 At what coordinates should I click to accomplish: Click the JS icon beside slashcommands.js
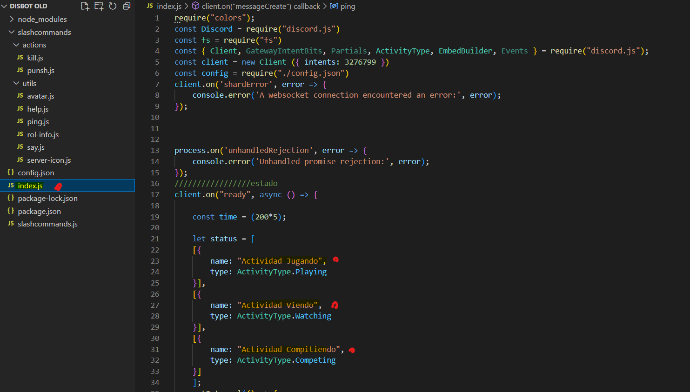[x=11, y=224]
